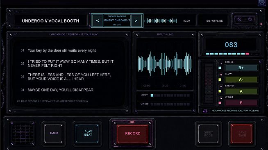Click the yellow square beside FLOW grade

(x=220, y=80)
